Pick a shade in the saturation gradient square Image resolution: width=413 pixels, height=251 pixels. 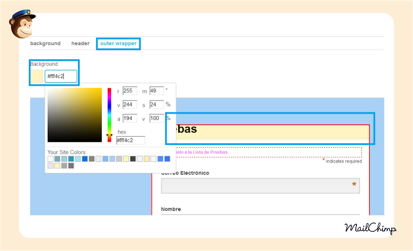pyautogui.click(x=75, y=115)
